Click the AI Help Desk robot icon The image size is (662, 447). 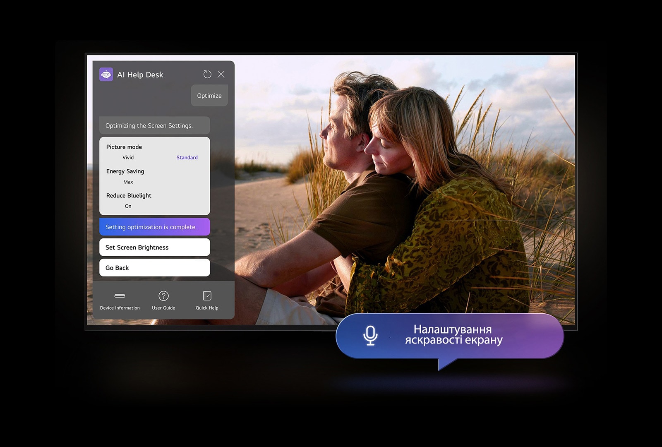[106, 74]
